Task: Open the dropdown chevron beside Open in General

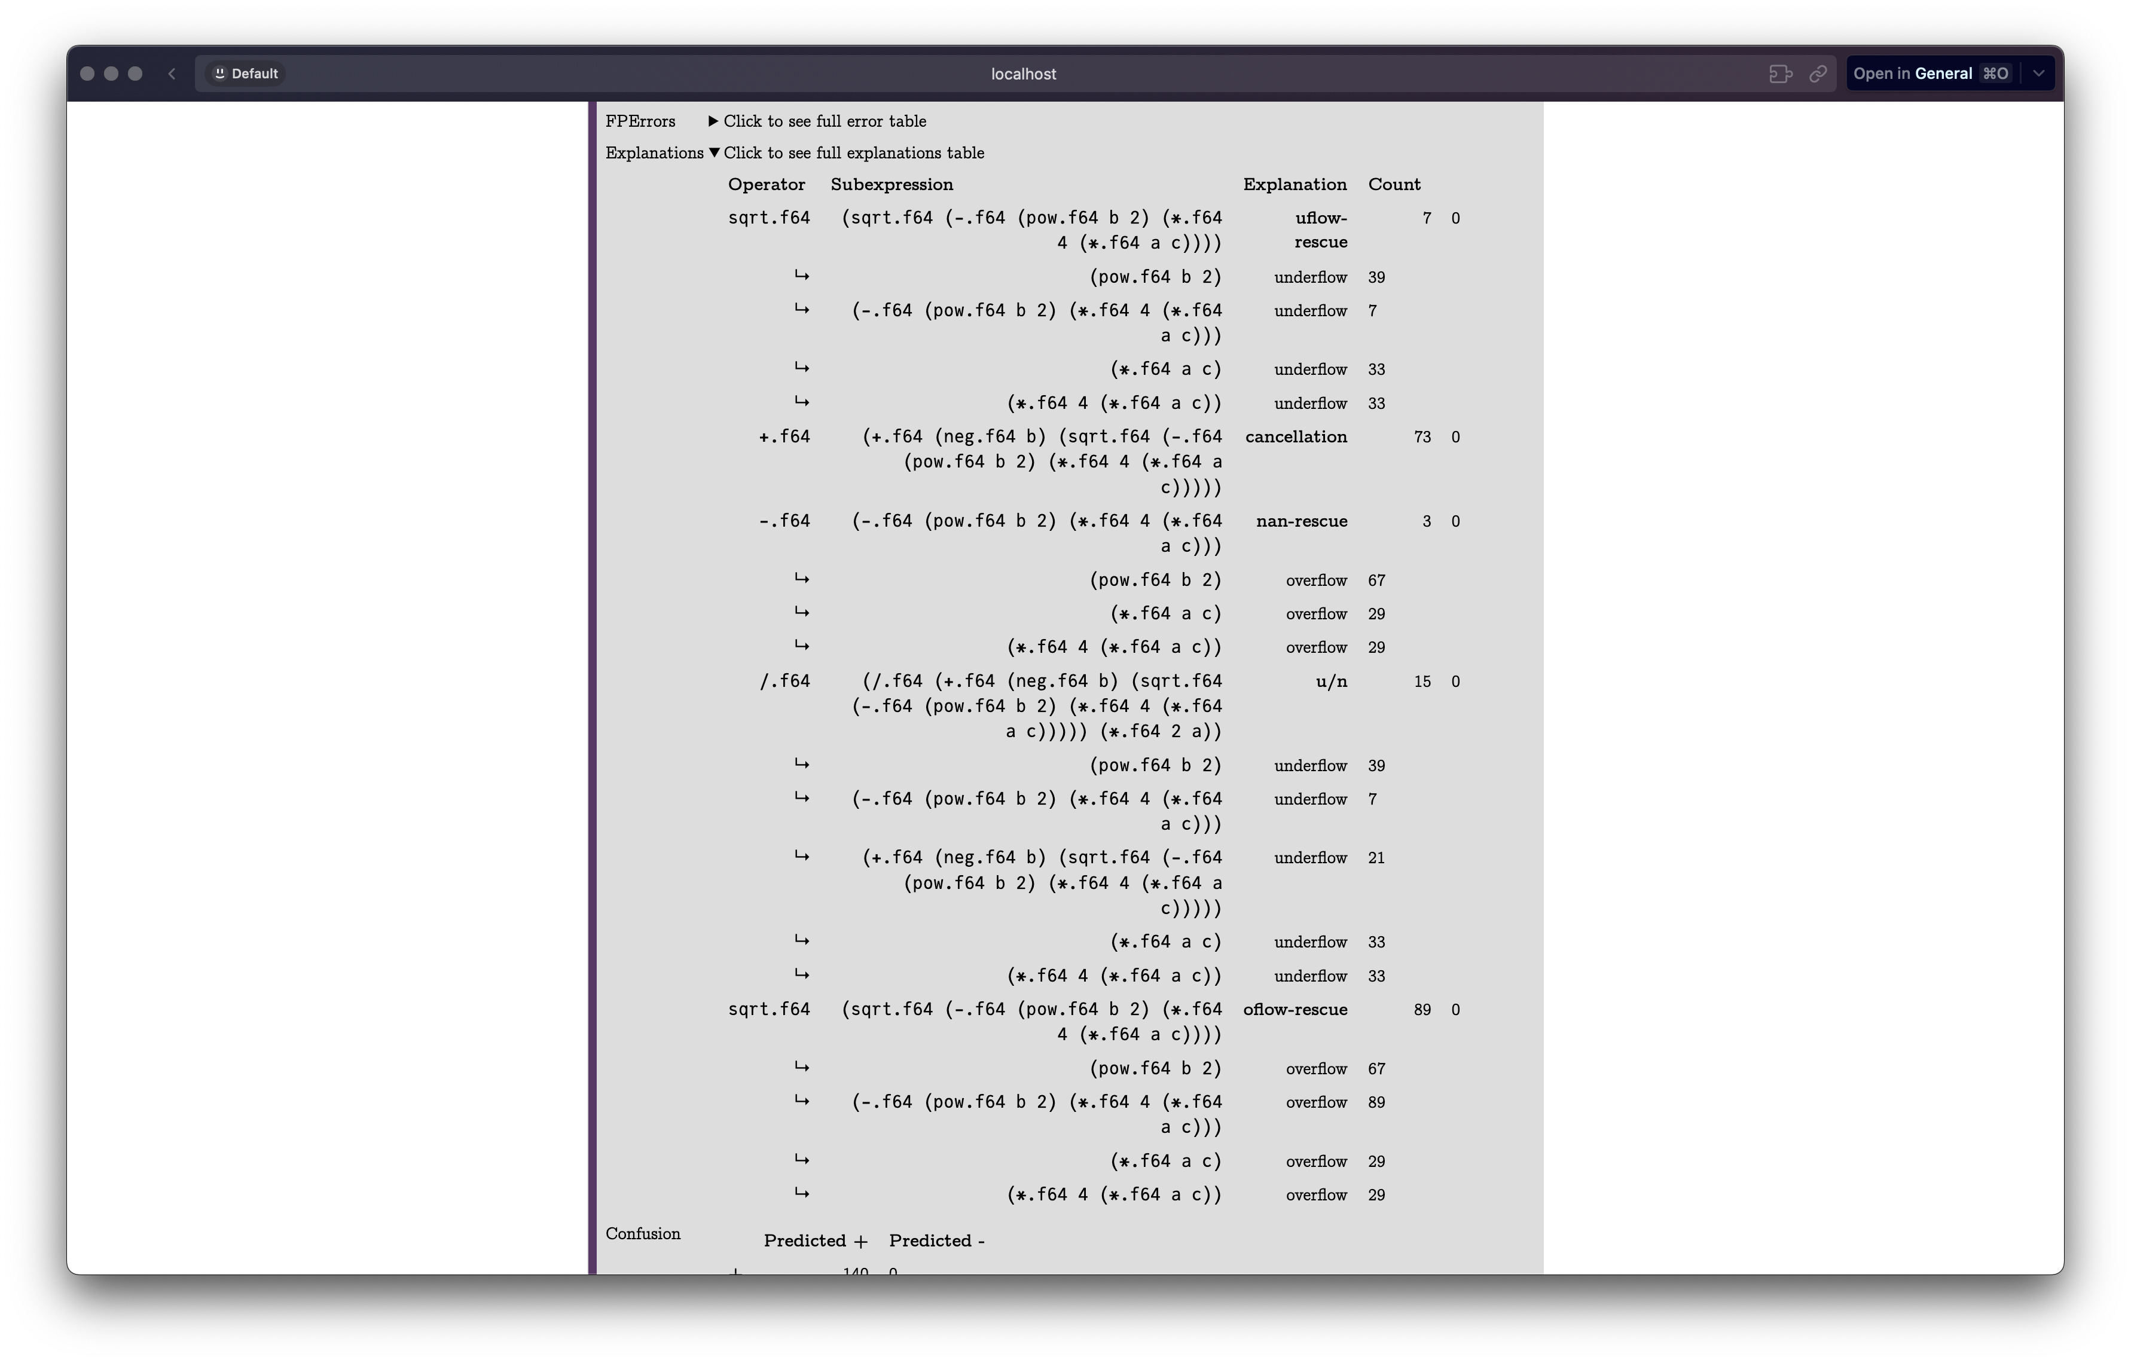Action: pyautogui.click(x=2039, y=74)
